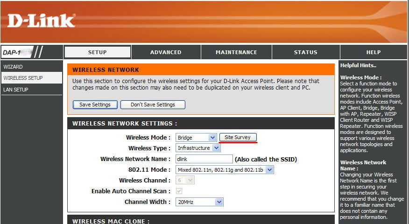Open the STATUS tab

[305, 52]
